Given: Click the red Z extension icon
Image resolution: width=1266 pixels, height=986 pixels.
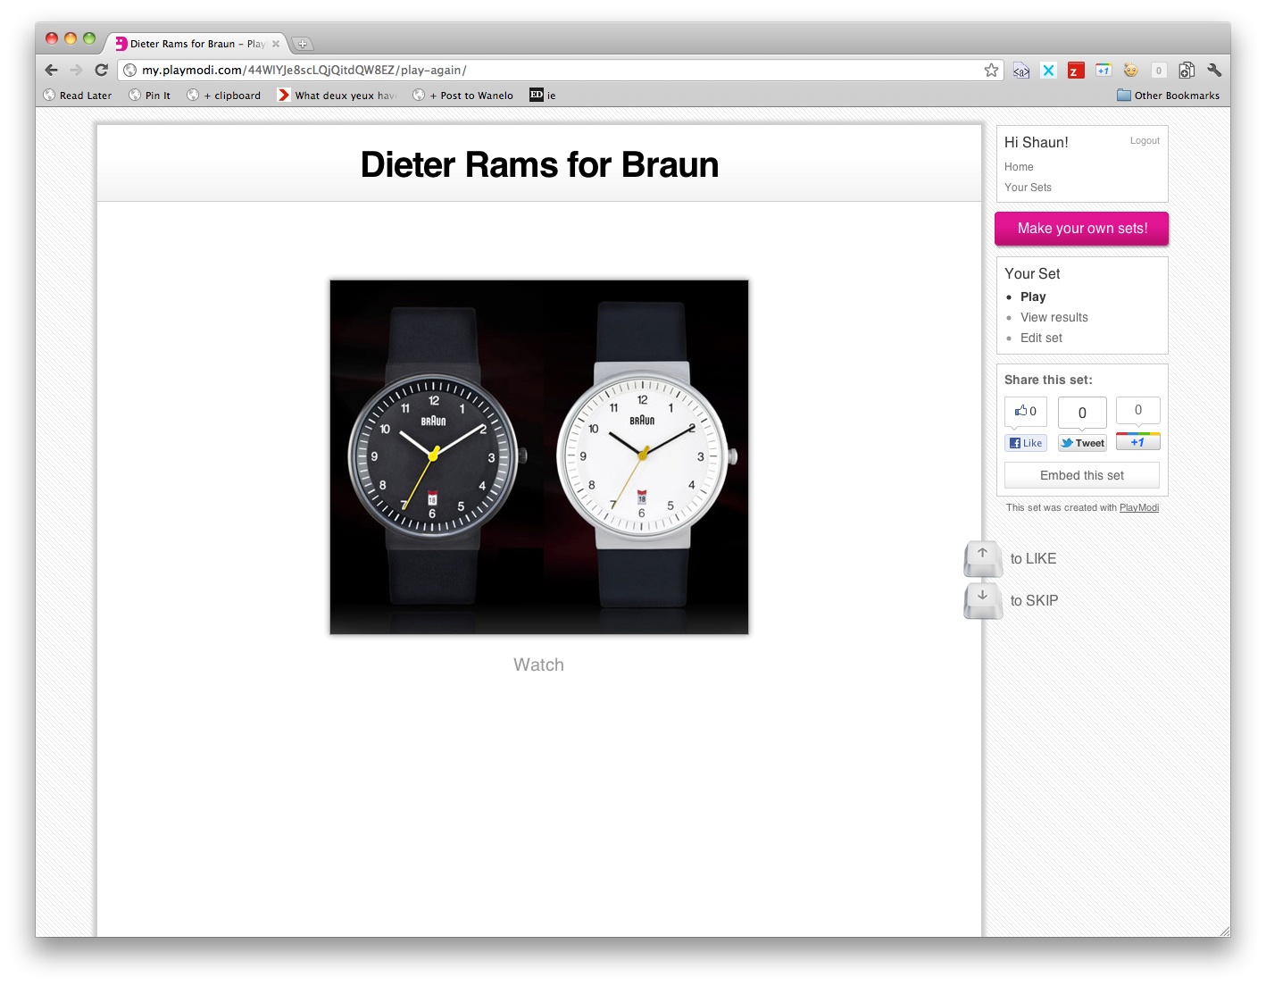Looking at the screenshot, I should tap(1076, 70).
